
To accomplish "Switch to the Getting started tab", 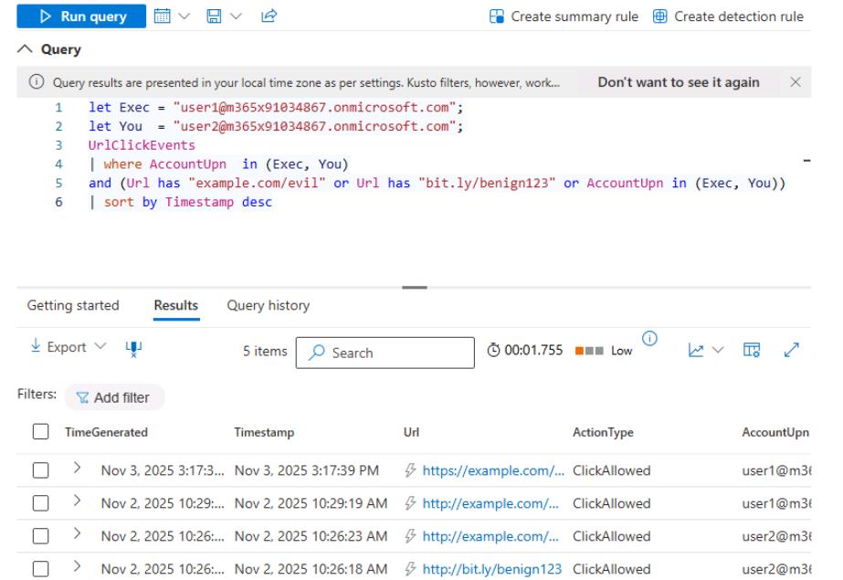I will [73, 306].
